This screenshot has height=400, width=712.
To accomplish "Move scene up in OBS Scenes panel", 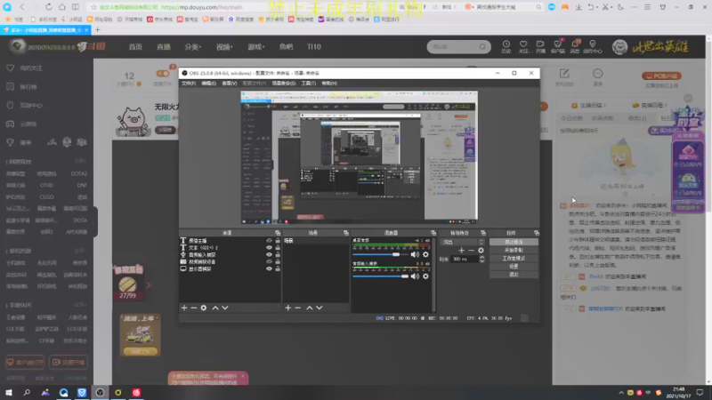I will [x=309, y=308].
